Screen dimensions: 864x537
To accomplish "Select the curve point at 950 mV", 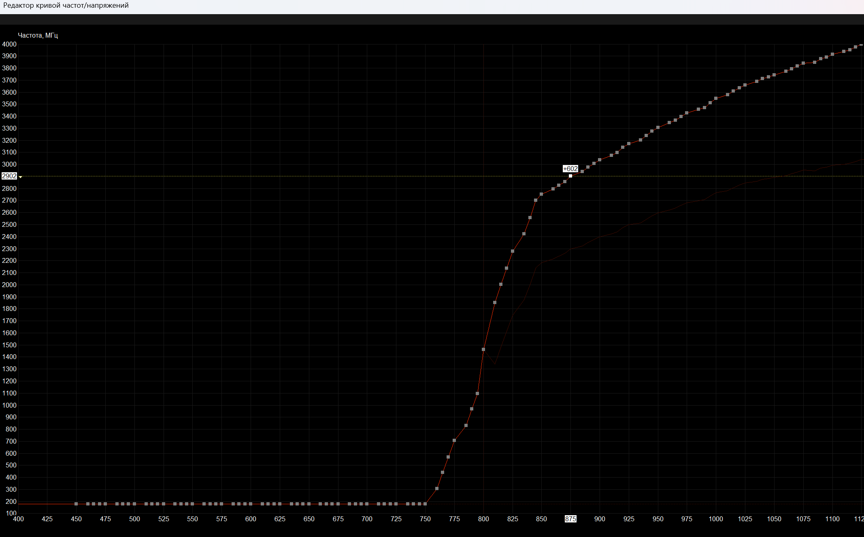I will point(658,127).
